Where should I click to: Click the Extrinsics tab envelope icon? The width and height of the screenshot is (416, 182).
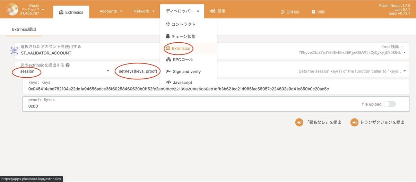coord(61,12)
